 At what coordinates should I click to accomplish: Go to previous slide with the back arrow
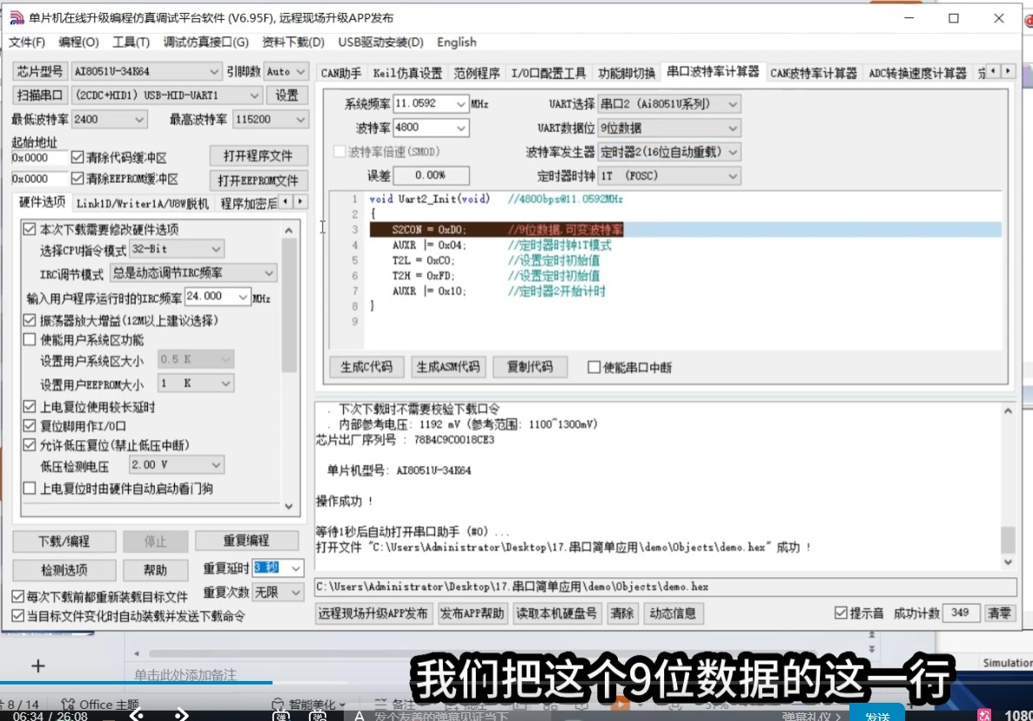pyautogui.click(x=138, y=716)
